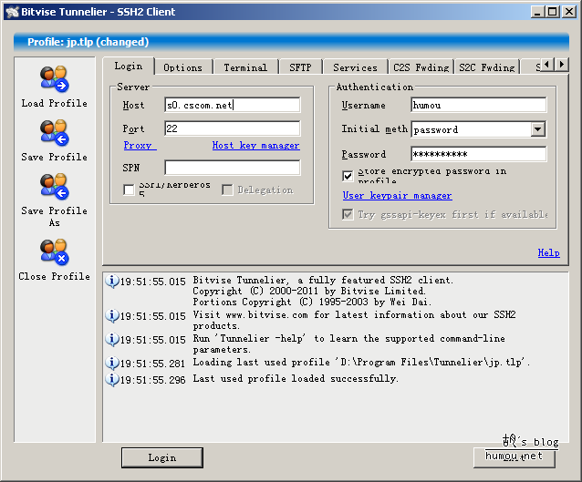The width and height of the screenshot is (582, 482).
Task: Open the SFTP tab
Action: (300, 67)
